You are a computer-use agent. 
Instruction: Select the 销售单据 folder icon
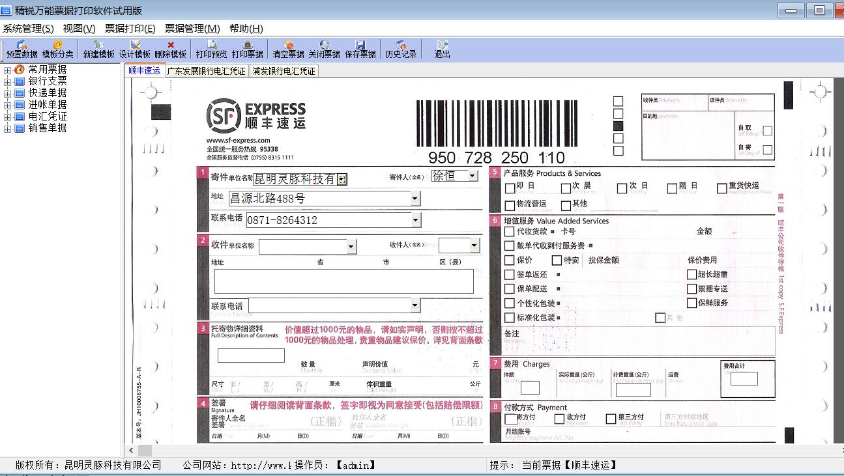click(20, 128)
